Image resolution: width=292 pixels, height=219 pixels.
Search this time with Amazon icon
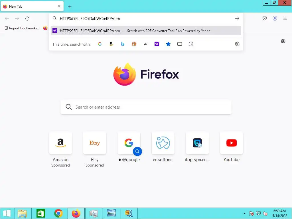(x=111, y=44)
